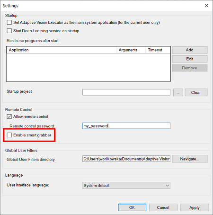Image resolution: width=213 pixels, height=215 pixels.
Task: Check Start Deep Learning service on startup
Action: 9,31
